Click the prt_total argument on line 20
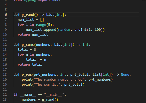 (73, 85)
